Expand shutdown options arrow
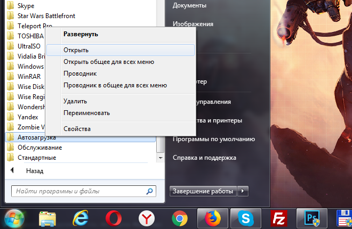 click(x=243, y=191)
